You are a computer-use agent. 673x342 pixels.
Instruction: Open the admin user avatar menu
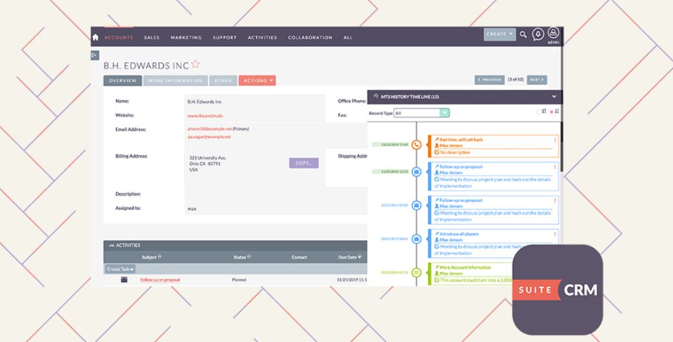553,33
